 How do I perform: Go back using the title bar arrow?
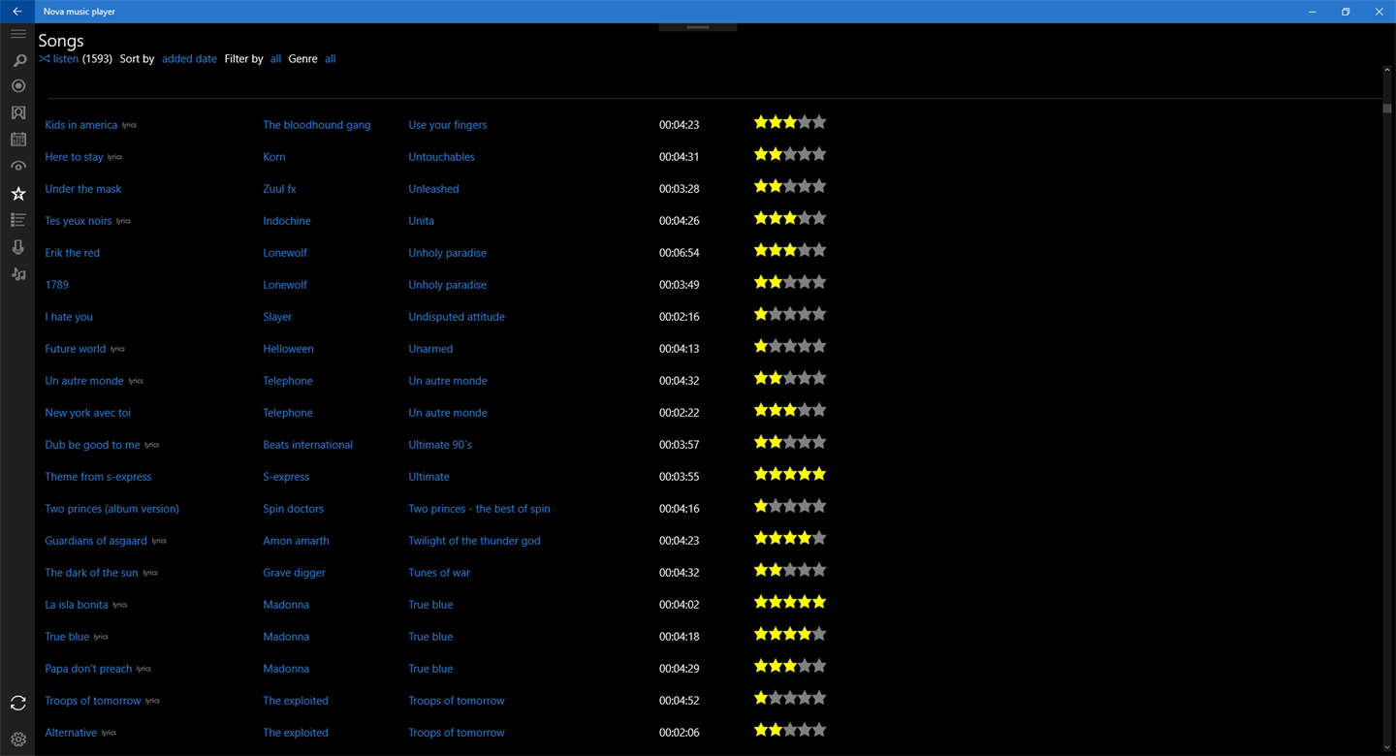click(x=17, y=12)
